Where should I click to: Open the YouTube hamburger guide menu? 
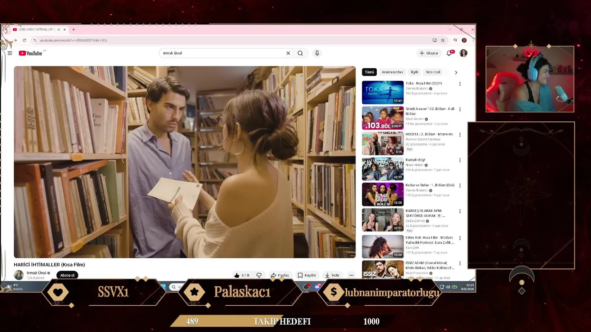pos(10,53)
